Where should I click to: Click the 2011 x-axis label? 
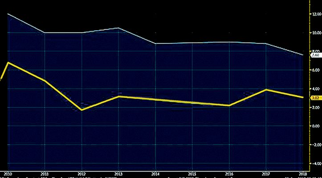pyautogui.click(x=45, y=173)
